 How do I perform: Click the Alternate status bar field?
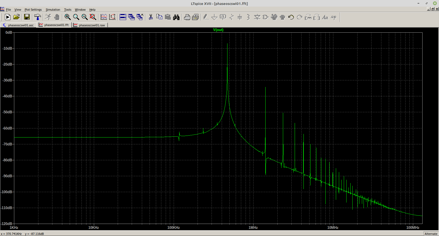click(x=431, y=234)
